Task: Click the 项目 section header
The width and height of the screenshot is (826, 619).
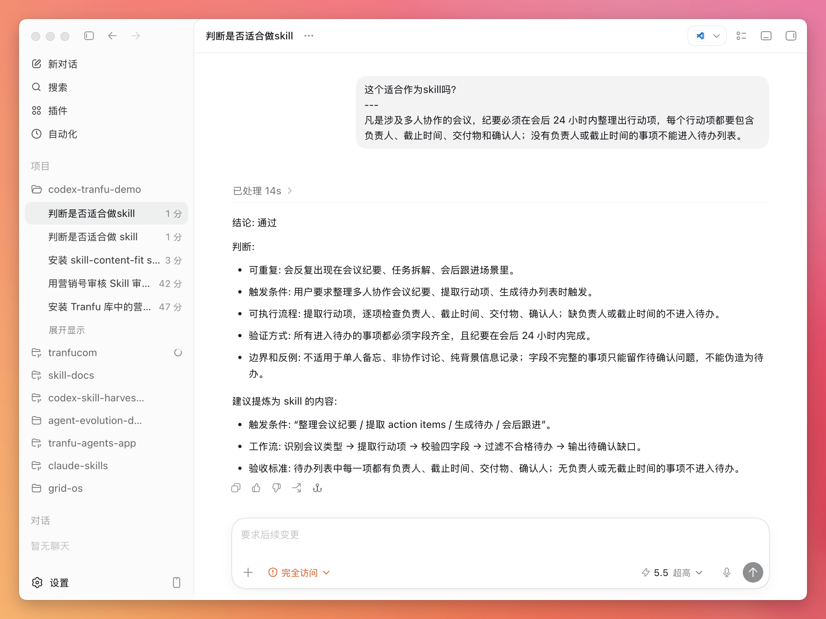Action: click(40, 166)
